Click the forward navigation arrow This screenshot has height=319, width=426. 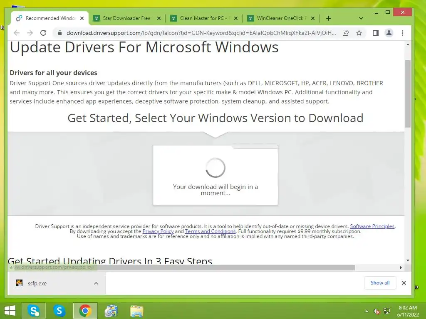pos(30,33)
